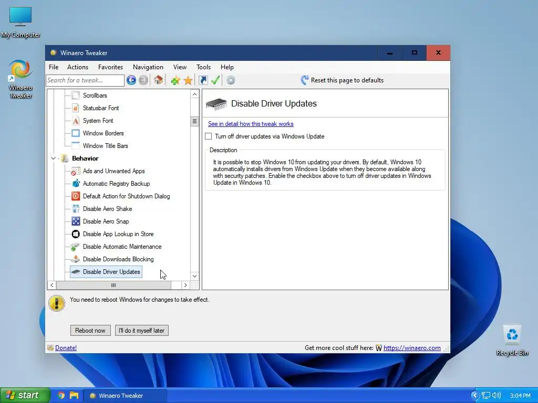538x403 pixels.
Task: Click the grey Forward navigation arrow
Action: 143,80
